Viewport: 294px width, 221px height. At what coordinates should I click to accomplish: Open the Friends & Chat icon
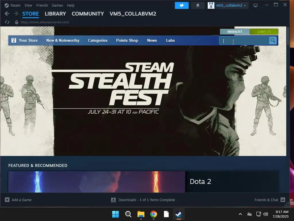283,200
